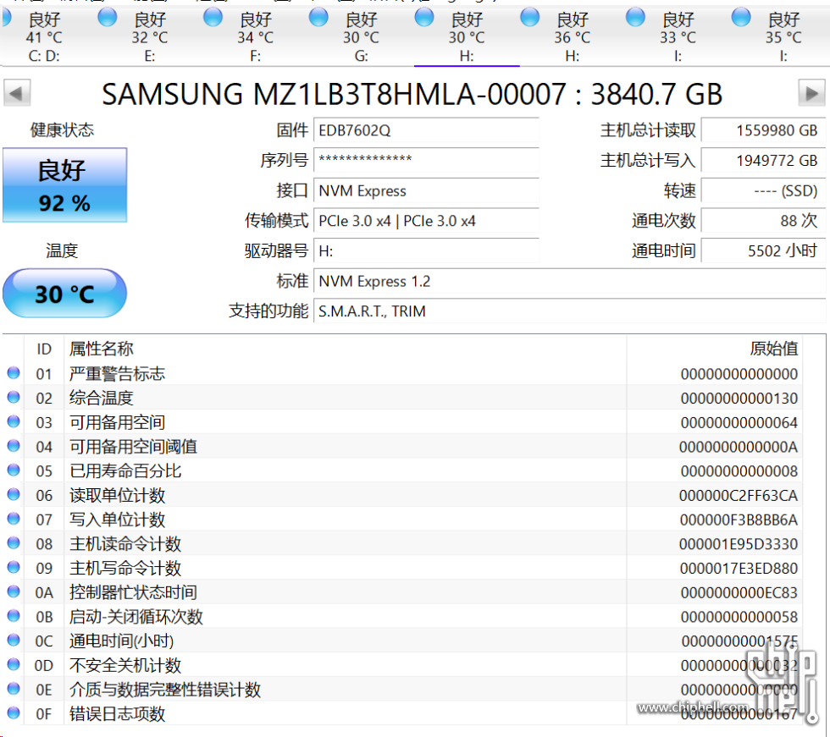
Task: Click the 固件 field showing EDB7602Q
Action: 427,130
